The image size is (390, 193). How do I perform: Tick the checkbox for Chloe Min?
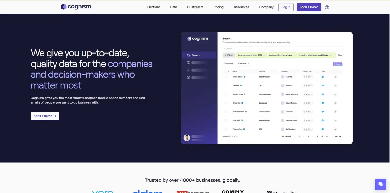point(226,103)
